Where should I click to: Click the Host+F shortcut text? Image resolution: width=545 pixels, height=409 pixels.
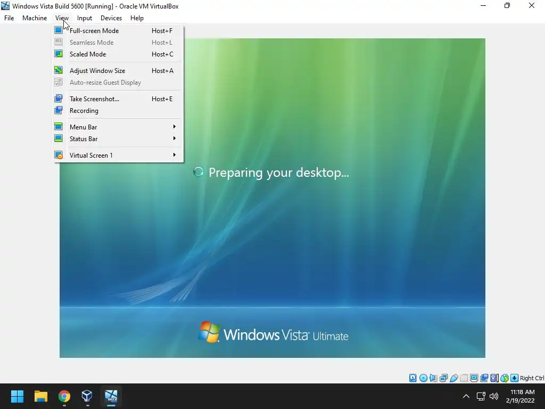pyautogui.click(x=162, y=30)
